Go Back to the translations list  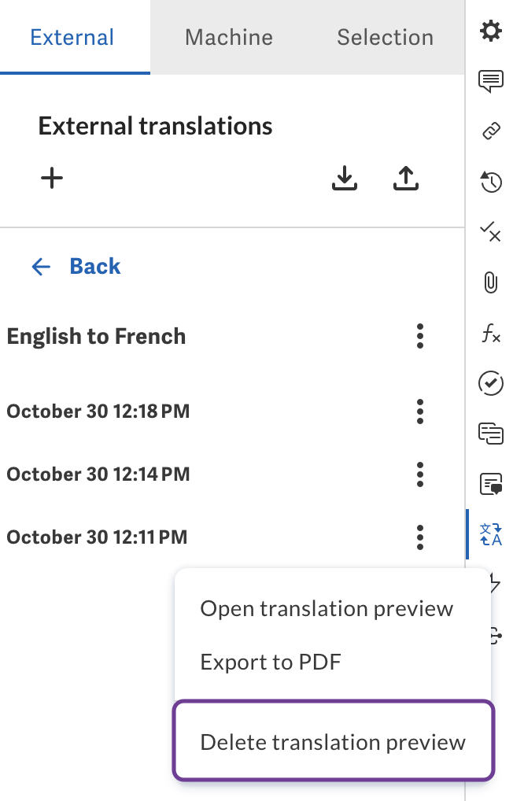pos(95,266)
